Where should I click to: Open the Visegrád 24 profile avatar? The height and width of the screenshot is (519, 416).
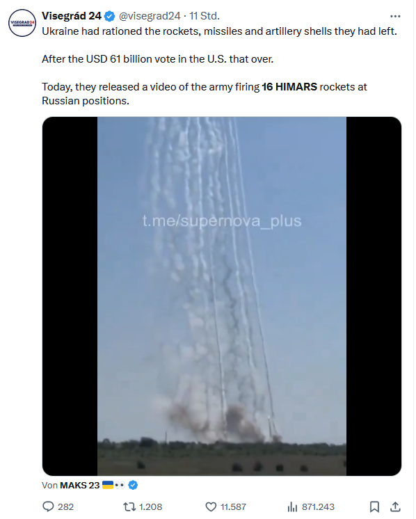tap(22, 23)
